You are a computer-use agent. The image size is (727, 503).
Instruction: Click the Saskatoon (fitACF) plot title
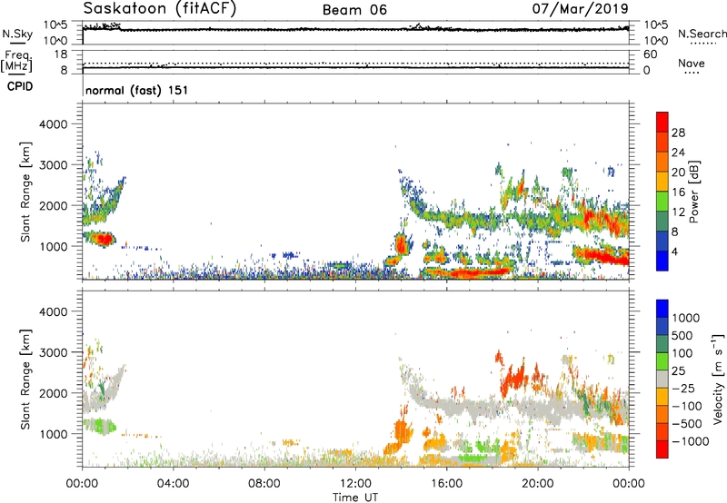point(160,9)
